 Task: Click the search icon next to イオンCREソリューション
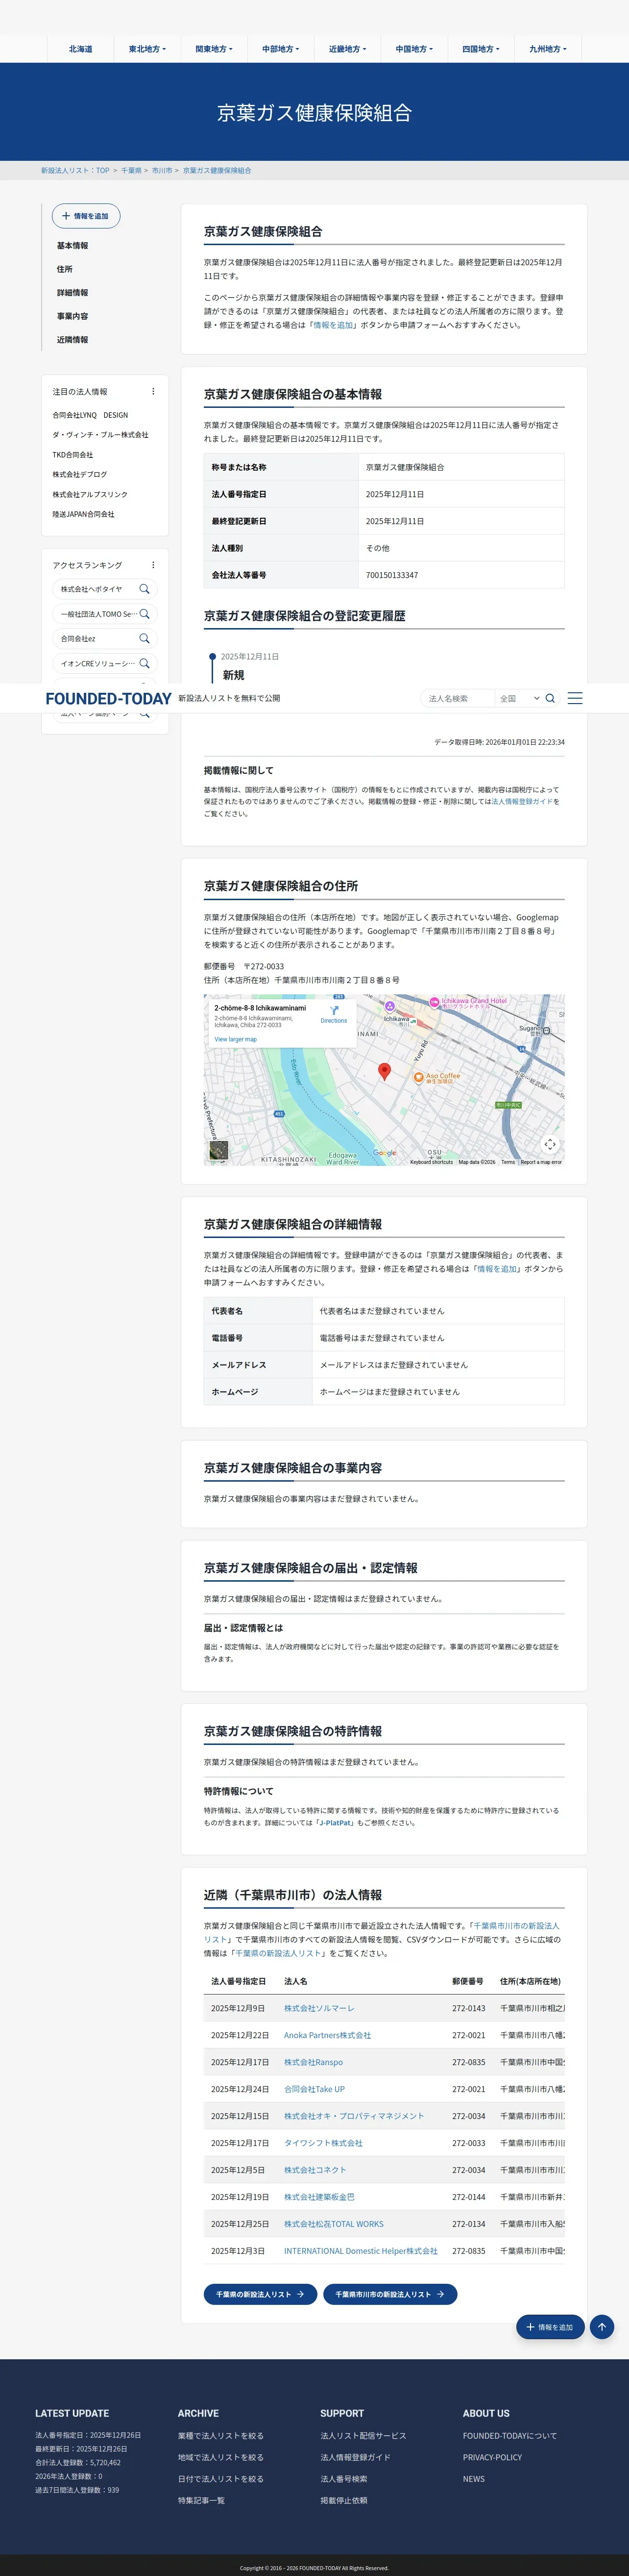[145, 663]
